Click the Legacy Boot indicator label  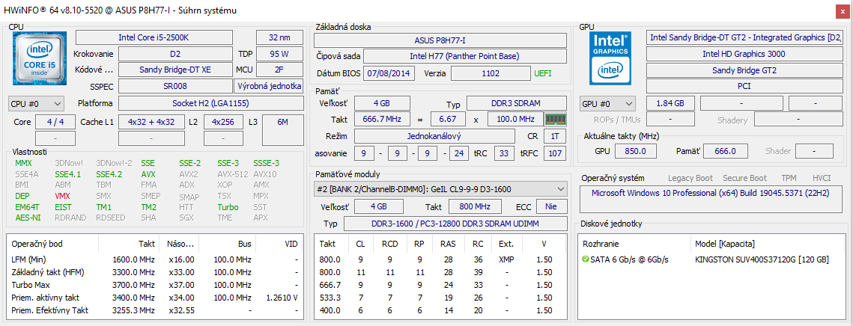click(x=690, y=178)
